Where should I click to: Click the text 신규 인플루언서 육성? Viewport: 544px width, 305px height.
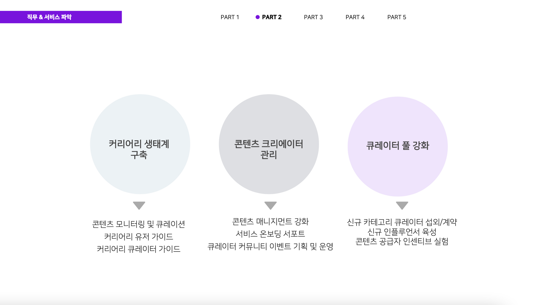[x=402, y=232]
